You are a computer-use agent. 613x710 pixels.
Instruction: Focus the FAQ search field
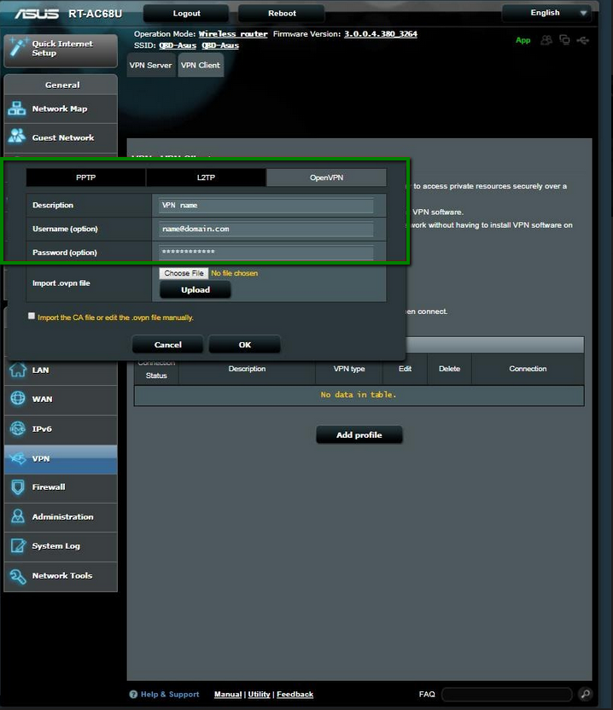506,694
